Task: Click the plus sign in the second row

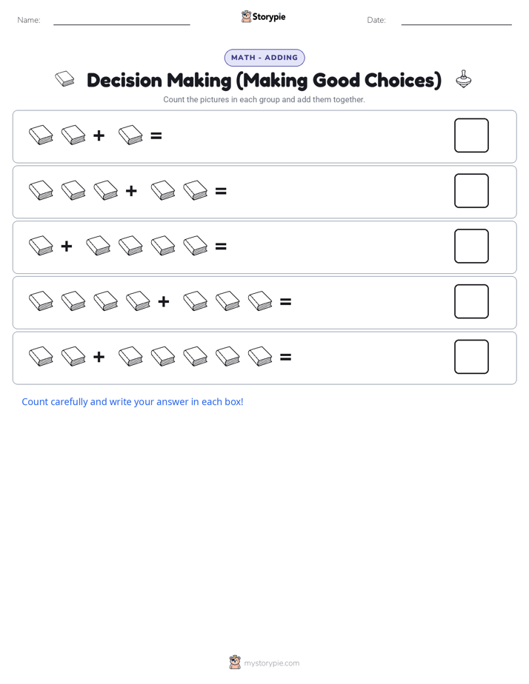Action: [x=131, y=191]
